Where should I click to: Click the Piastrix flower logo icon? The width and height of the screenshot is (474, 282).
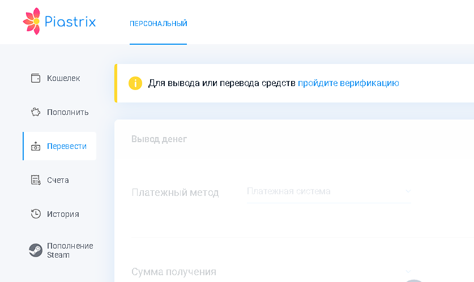[x=32, y=21]
